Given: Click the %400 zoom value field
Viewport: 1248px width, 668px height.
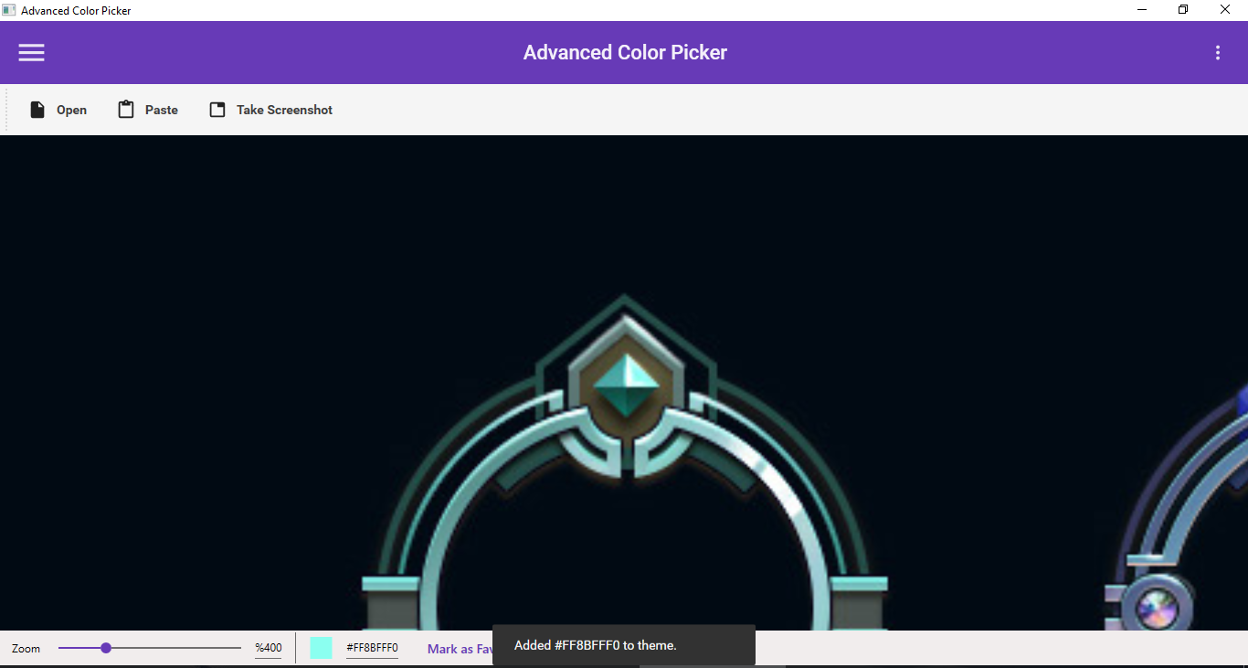Looking at the screenshot, I should click(x=269, y=648).
